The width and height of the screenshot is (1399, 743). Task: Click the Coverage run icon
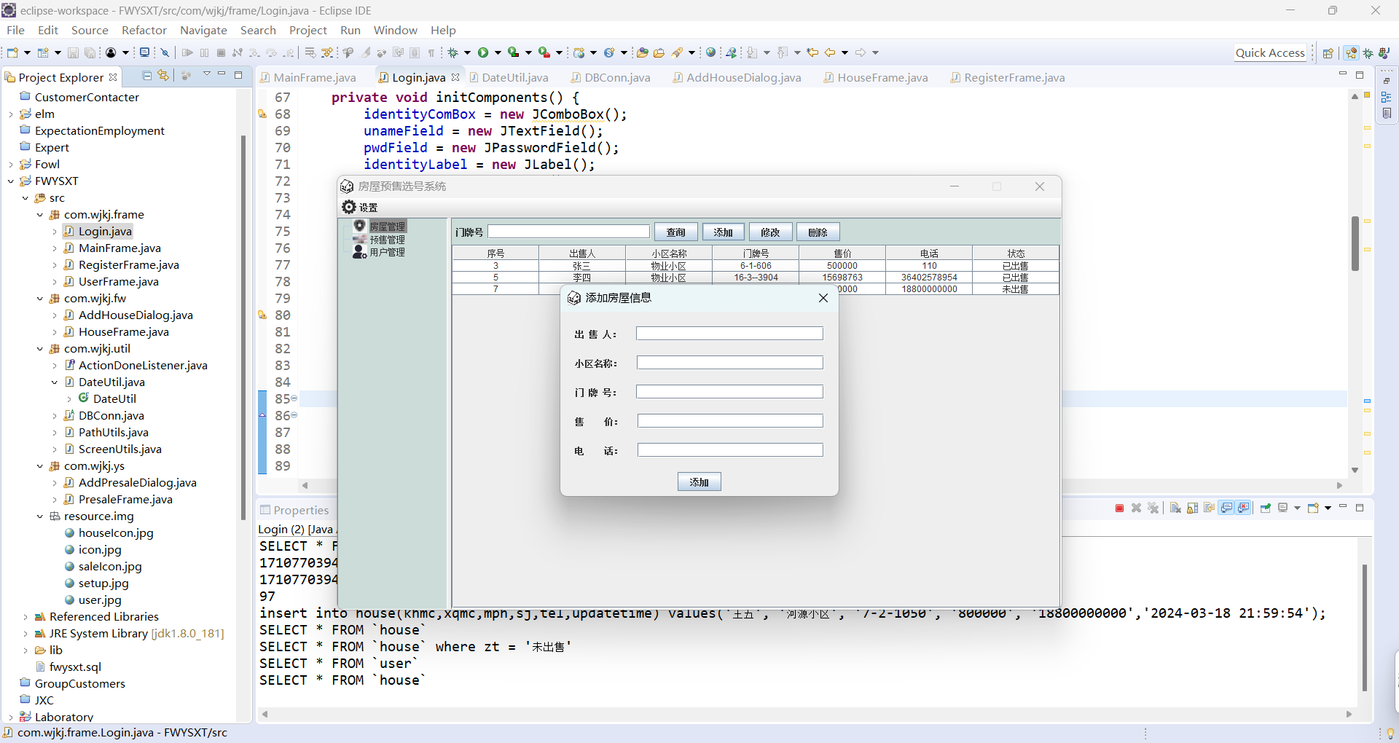coord(514,52)
